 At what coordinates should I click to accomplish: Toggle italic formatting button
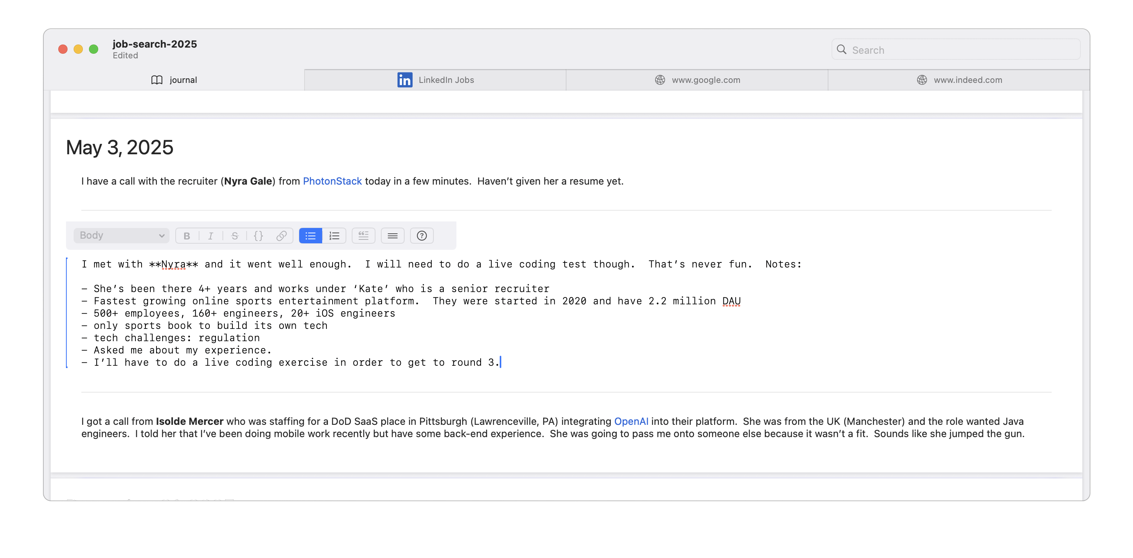[x=211, y=236]
